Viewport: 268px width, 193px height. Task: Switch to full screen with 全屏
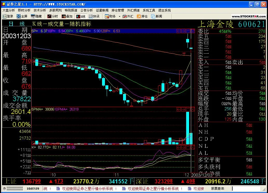(22, 16)
